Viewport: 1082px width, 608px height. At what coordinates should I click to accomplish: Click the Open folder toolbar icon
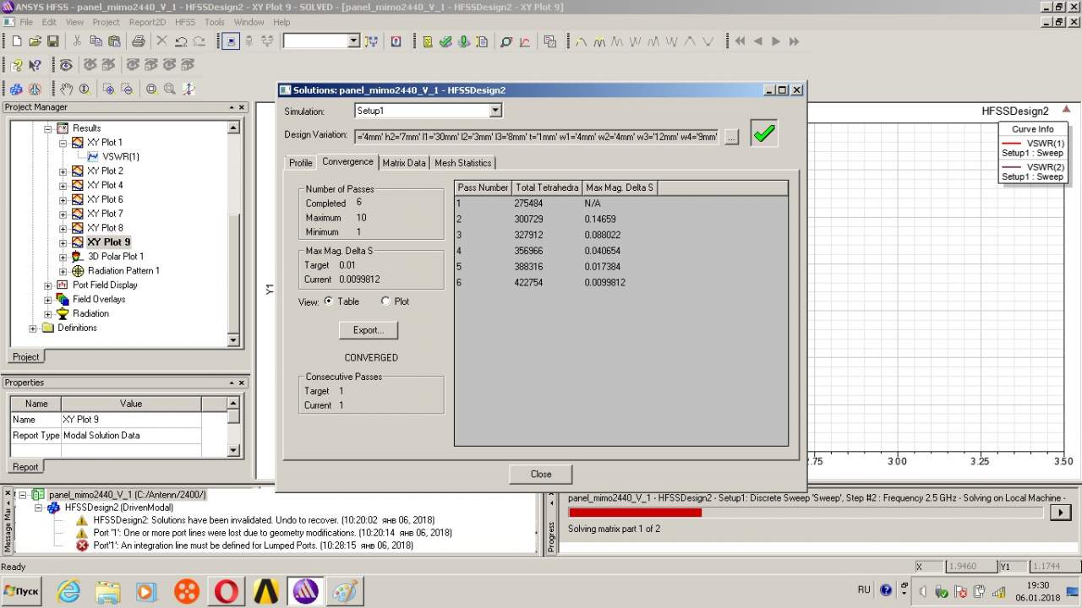tap(35, 41)
